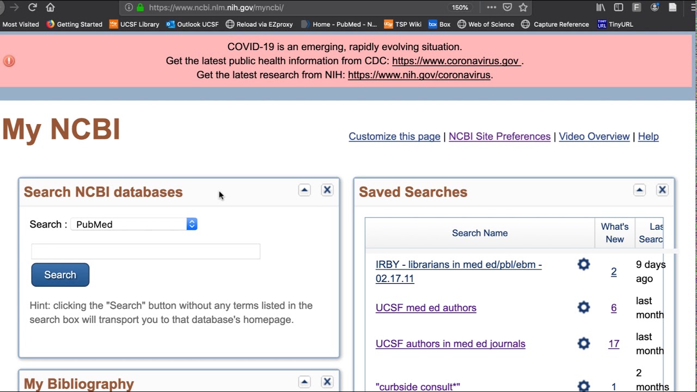Open site information icon in address bar
Screen dimensions: 697x392
click(x=129, y=8)
